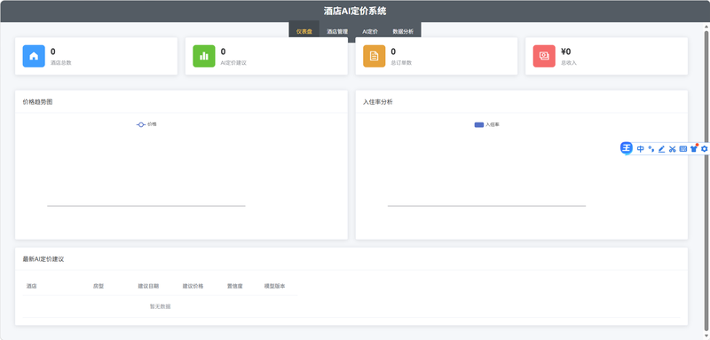Click the blue house icon for 酒店总数

click(34, 56)
